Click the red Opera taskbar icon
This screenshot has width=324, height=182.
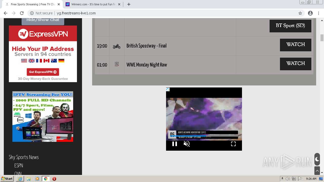point(54,179)
